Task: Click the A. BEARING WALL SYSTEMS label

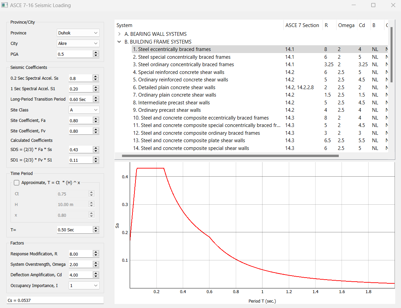Action: click(155, 34)
